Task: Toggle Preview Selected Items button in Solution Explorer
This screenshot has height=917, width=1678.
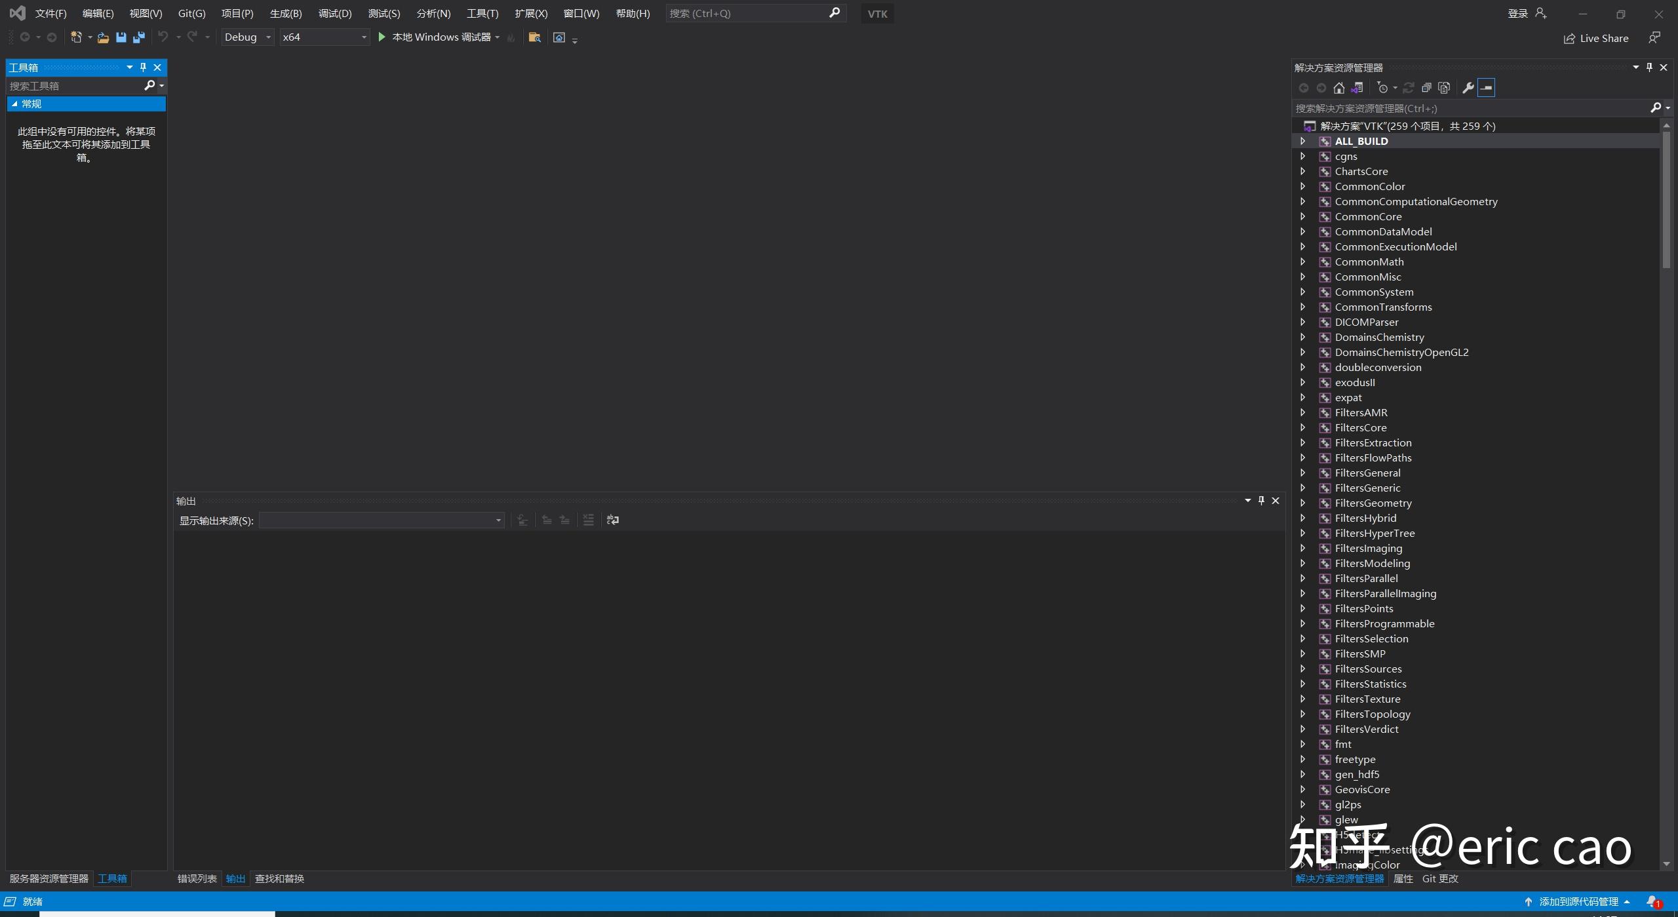Action: point(1487,88)
